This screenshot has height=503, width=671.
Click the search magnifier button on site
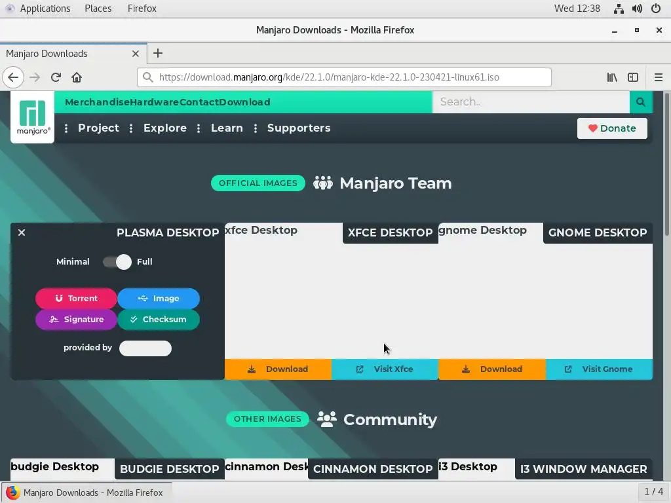click(x=641, y=102)
